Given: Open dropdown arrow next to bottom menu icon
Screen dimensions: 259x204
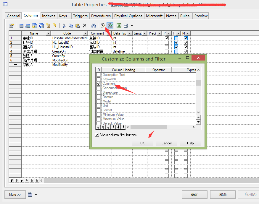Looking at the screenshot, I should (36, 195).
